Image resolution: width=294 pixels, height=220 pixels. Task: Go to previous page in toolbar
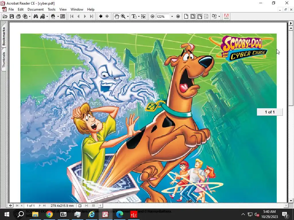click(x=78, y=16)
